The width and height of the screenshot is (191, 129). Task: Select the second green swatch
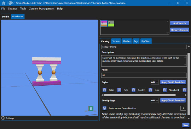111,24
